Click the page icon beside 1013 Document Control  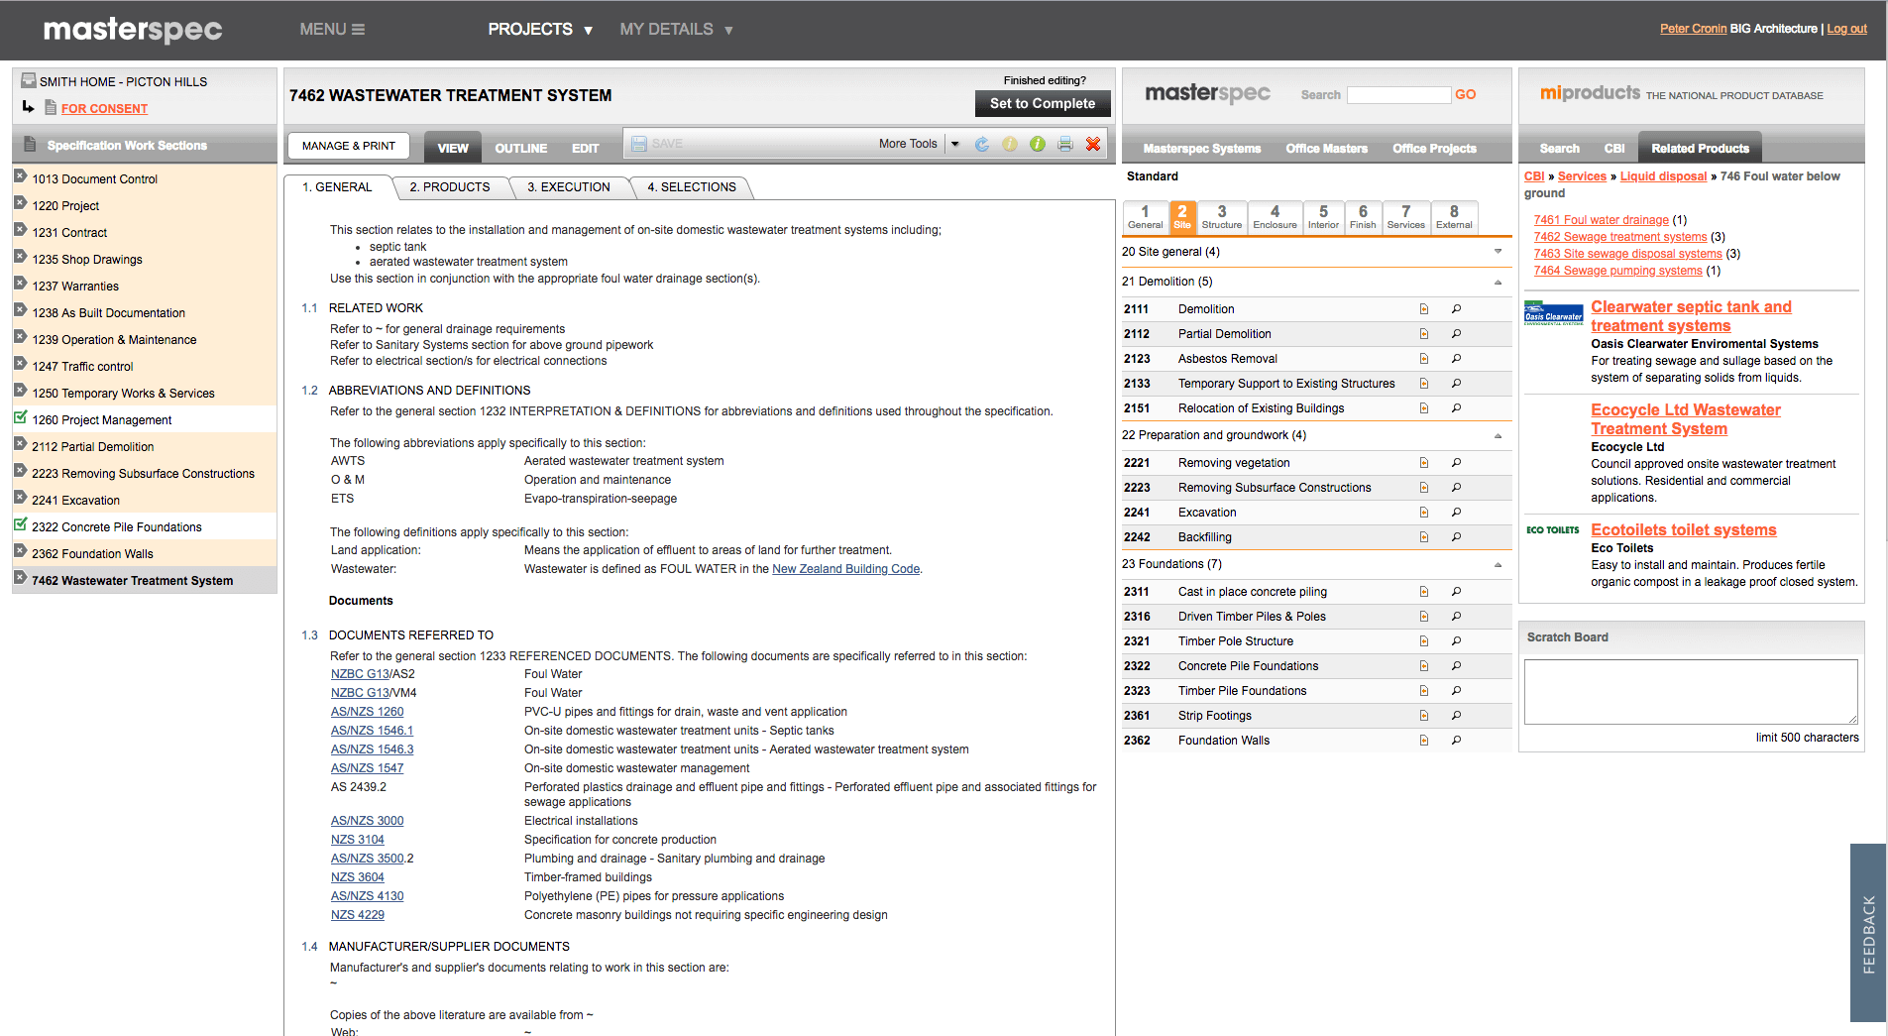coord(21,178)
